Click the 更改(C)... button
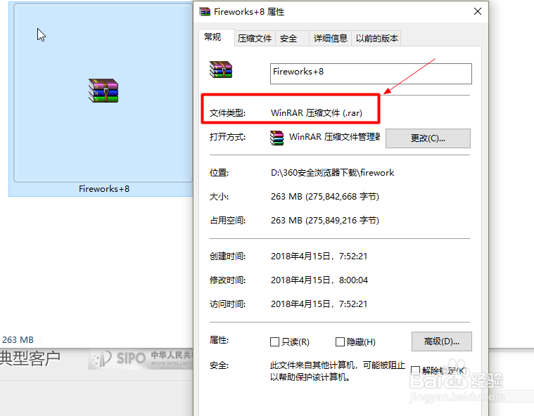The image size is (534, 416). [428, 138]
